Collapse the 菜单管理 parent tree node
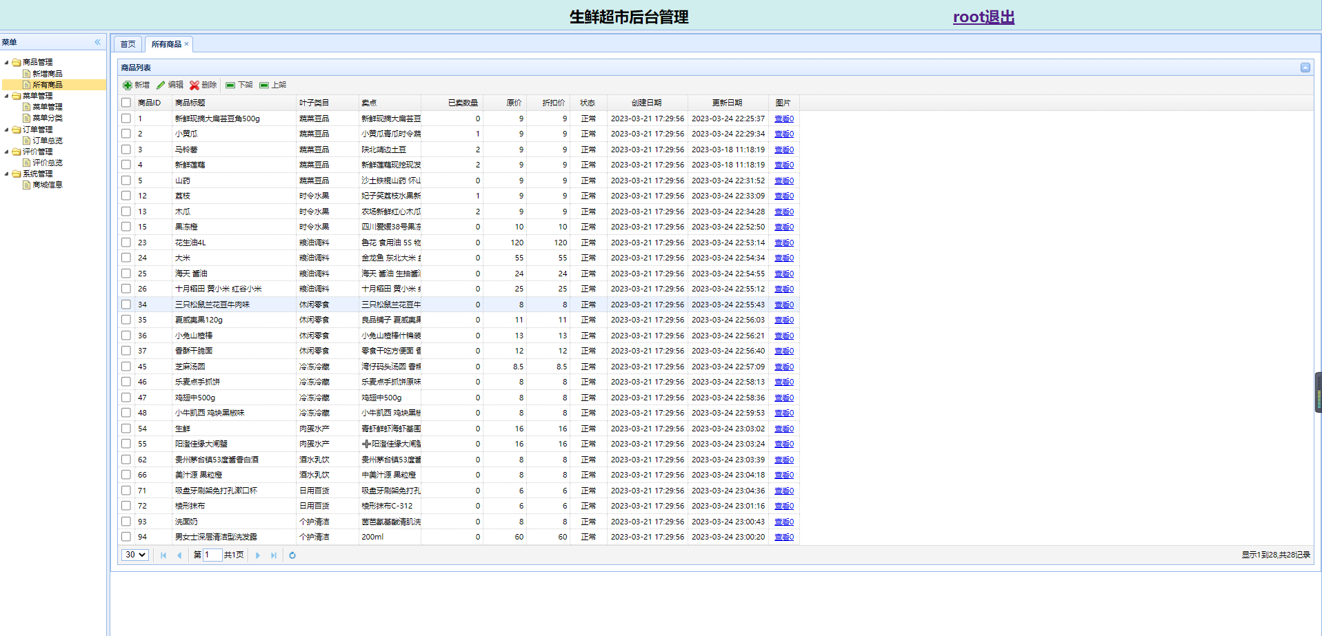Screen dimensions: 1322x636 point(7,96)
